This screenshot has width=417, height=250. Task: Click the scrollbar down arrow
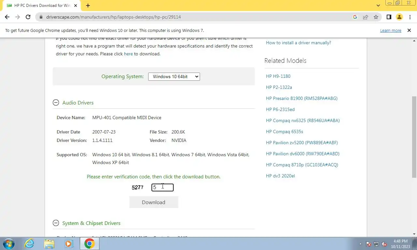coord(414,234)
